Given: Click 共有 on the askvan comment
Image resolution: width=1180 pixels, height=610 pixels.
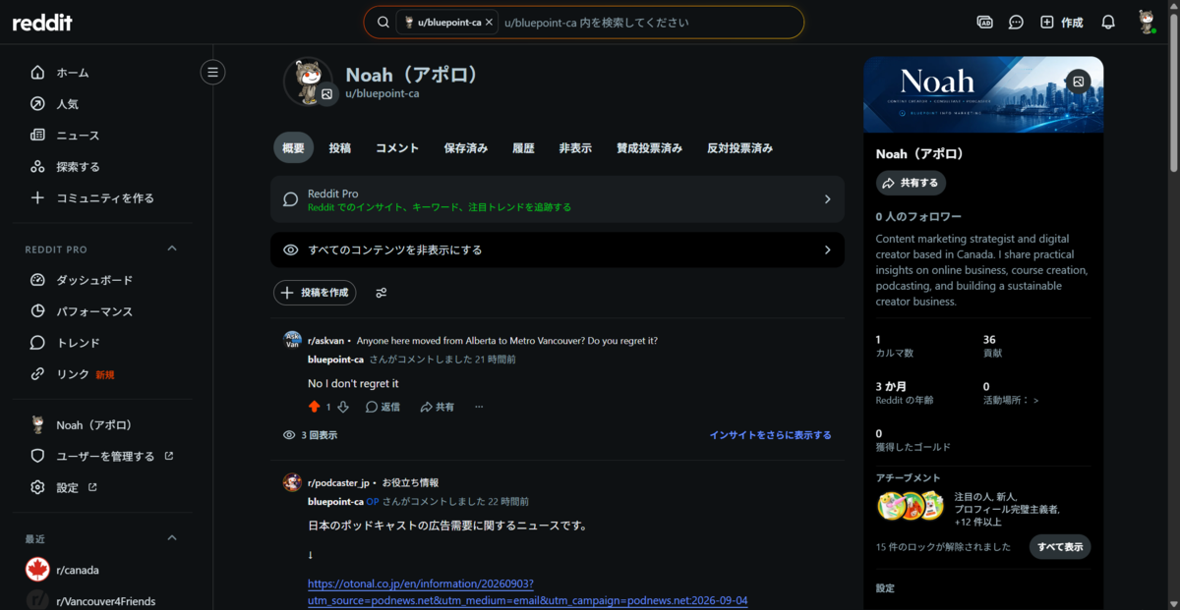Looking at the screenshot, I should [437, 407].
